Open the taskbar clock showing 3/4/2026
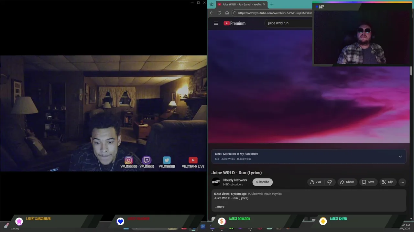The width and height of the screenshot is (414, 232). [x=405, y=227]
